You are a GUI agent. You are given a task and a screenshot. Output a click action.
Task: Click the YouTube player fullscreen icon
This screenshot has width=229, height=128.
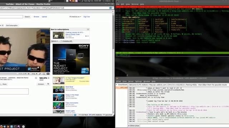click(x=44, y=74)
